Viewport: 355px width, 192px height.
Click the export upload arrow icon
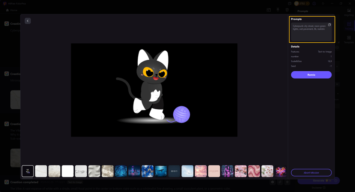click(x=278, y=10)
